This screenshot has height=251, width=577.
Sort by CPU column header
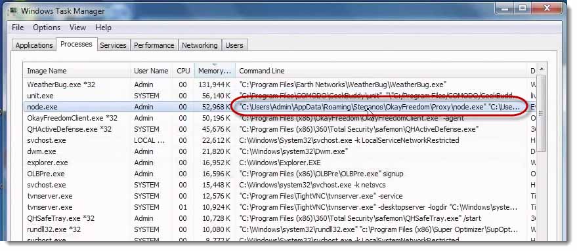183,71
